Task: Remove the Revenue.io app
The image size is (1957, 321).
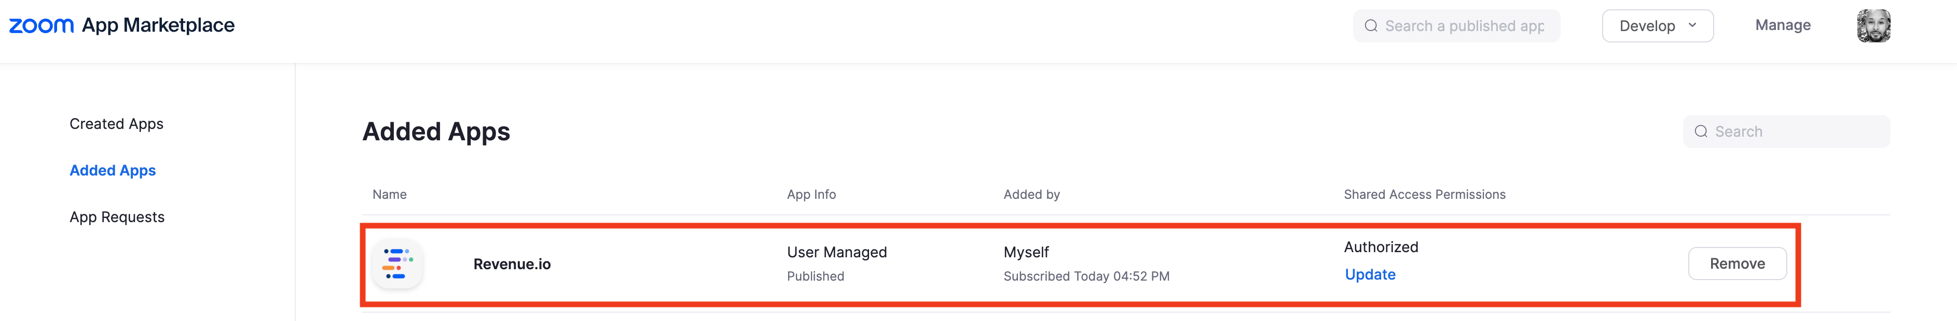Action: pos(1737,264)
